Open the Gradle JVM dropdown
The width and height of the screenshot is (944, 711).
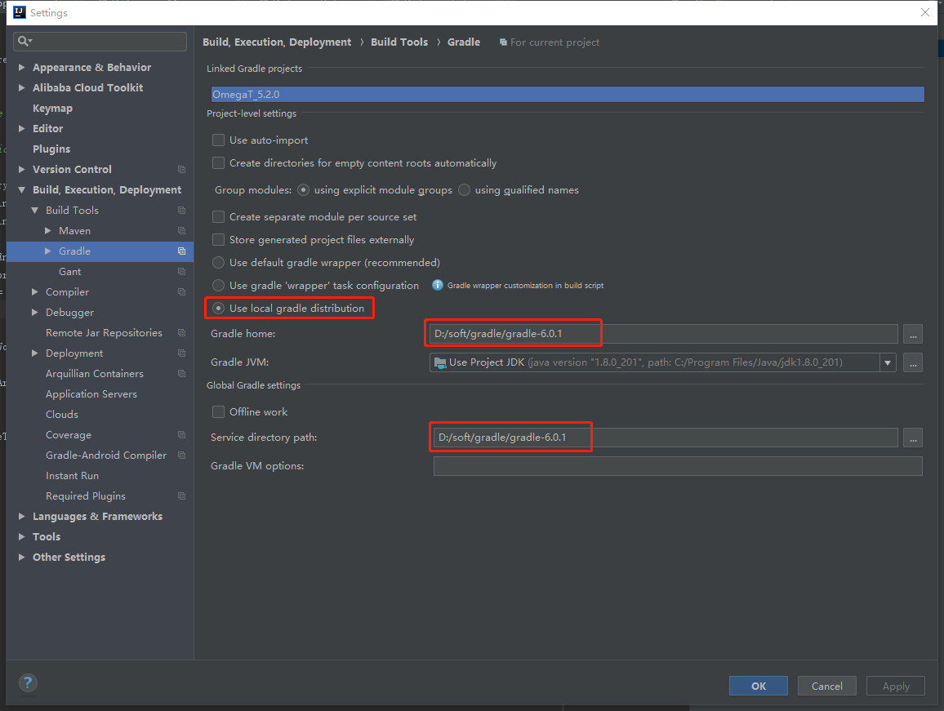tap(888, 362)
